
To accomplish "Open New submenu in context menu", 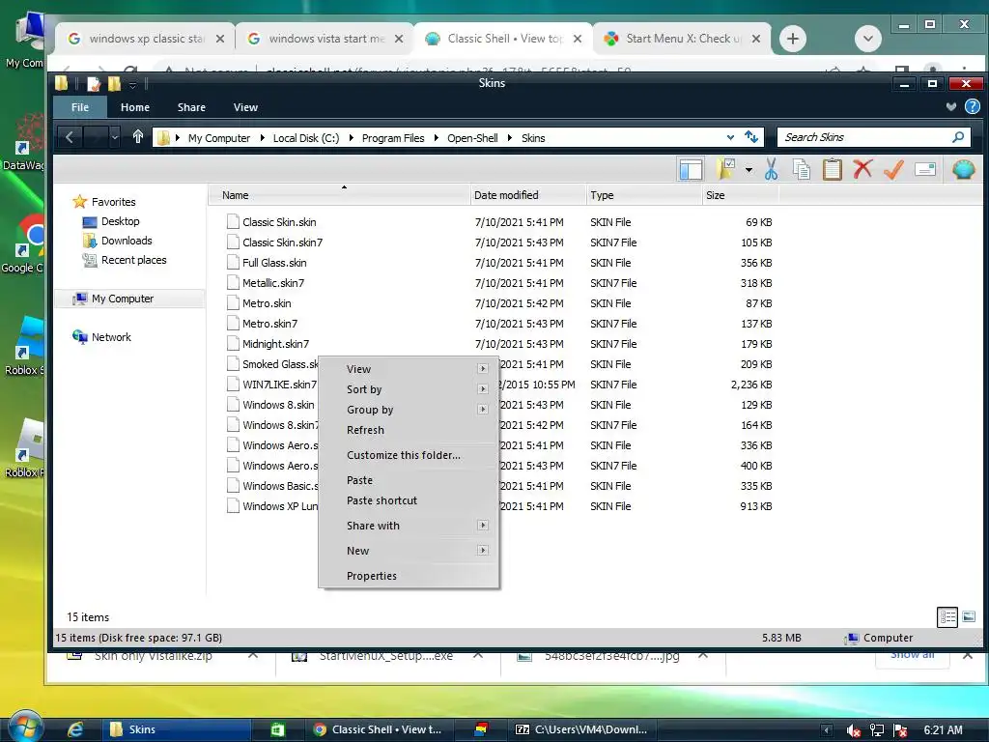I will tap(409, 550).
